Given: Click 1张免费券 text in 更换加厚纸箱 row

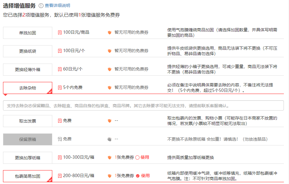Looking at the screenshot, I should click(124, 157).
